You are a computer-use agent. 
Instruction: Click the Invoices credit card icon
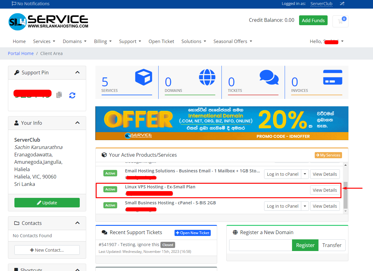pos(333,78)
